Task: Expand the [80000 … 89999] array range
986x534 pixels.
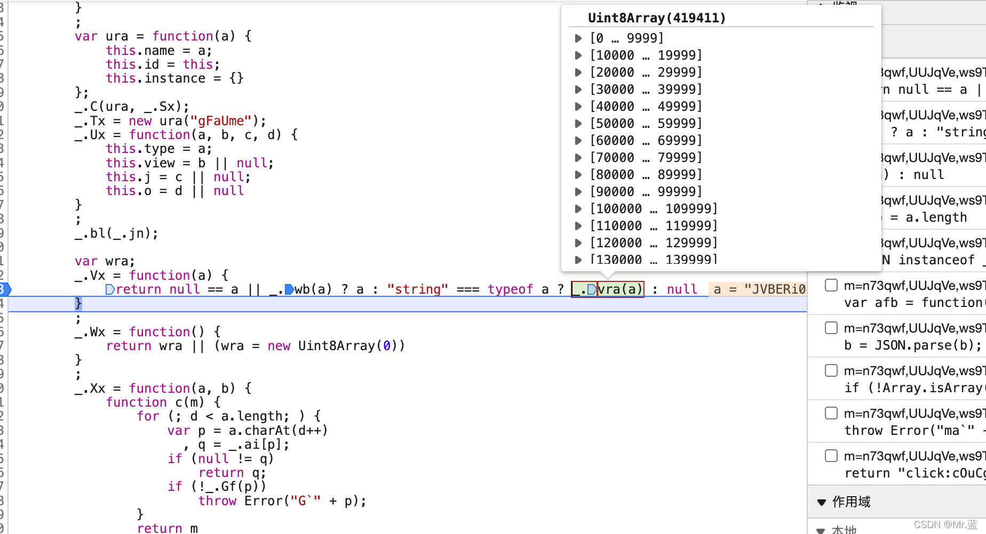Action: [578, 175]
